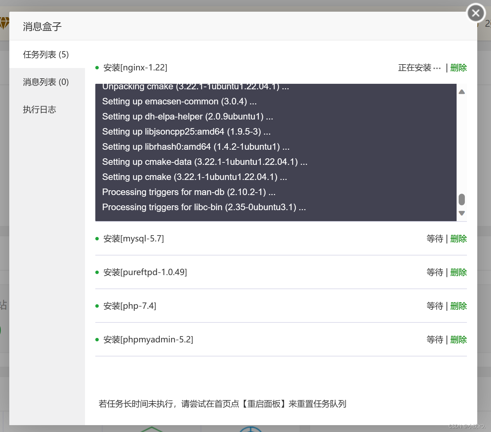
Task: Click the 消息盒子 dialog title
Action: pyautogui.click(x=42, y=26)
